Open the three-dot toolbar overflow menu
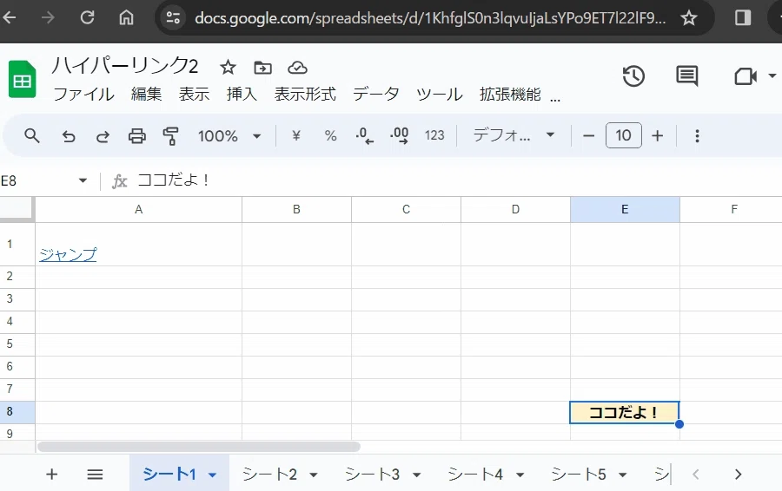The width and height of the screenshot is (782, 491). 697,135
